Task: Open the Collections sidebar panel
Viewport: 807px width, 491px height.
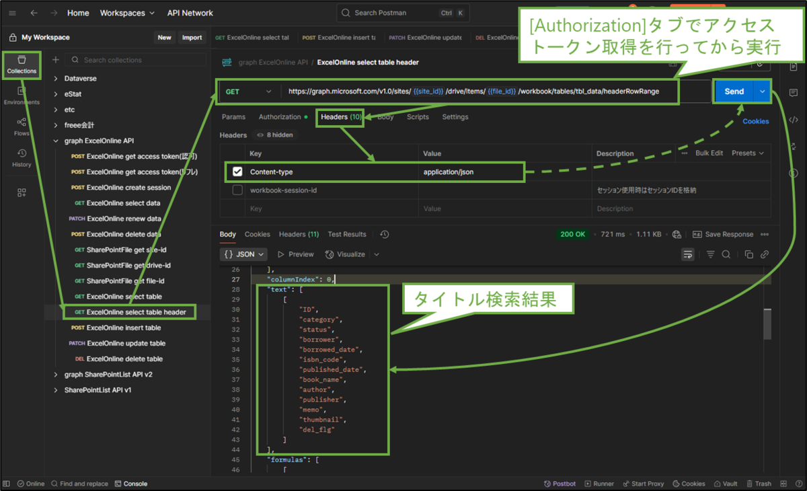Action: [22, 65]
